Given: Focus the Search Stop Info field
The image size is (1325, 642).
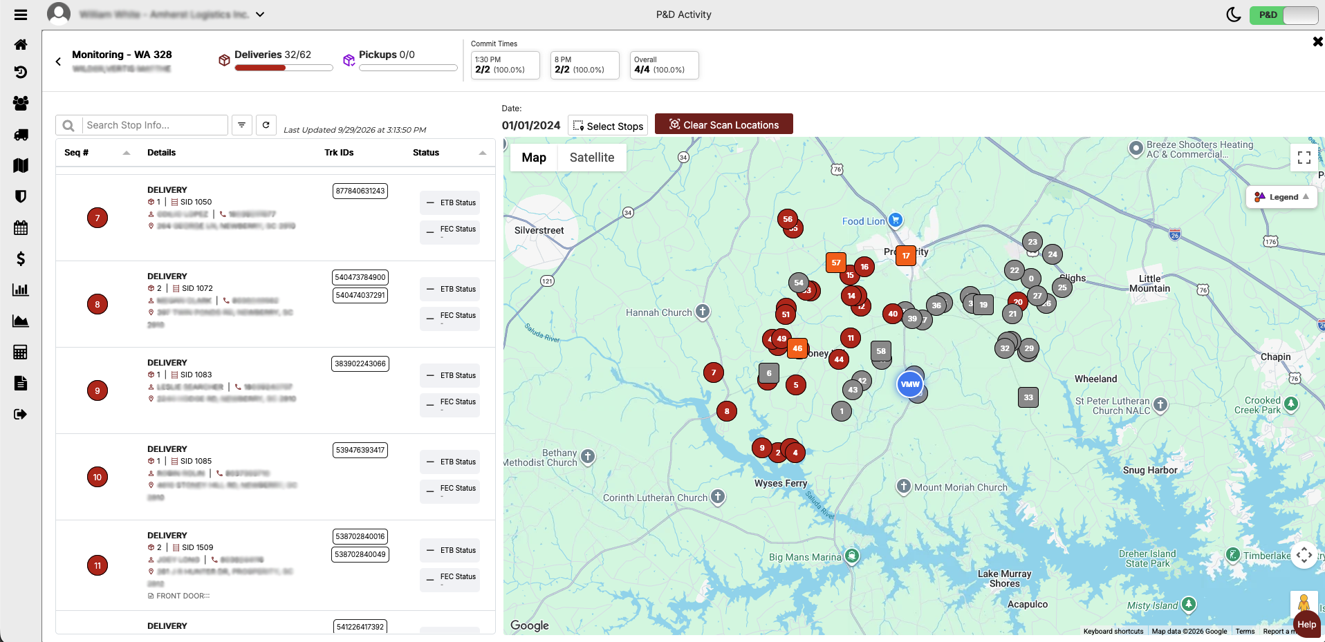Looking at the screenshot, I should pos(155,125).
